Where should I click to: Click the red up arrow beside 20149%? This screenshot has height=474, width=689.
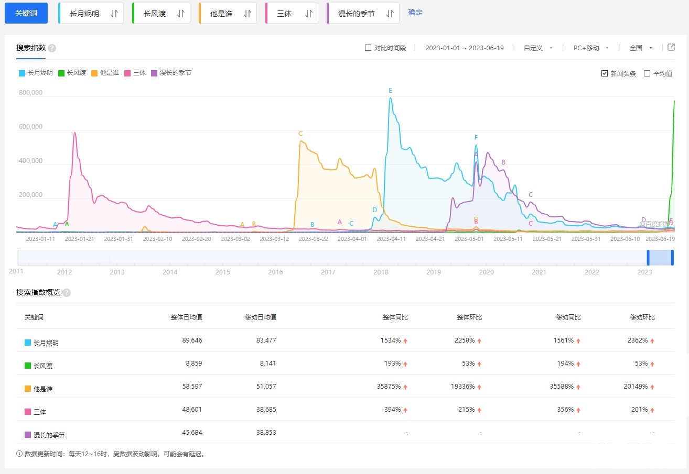point(652,387)
